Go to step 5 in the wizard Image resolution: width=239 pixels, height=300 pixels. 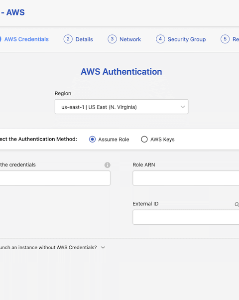230,39
